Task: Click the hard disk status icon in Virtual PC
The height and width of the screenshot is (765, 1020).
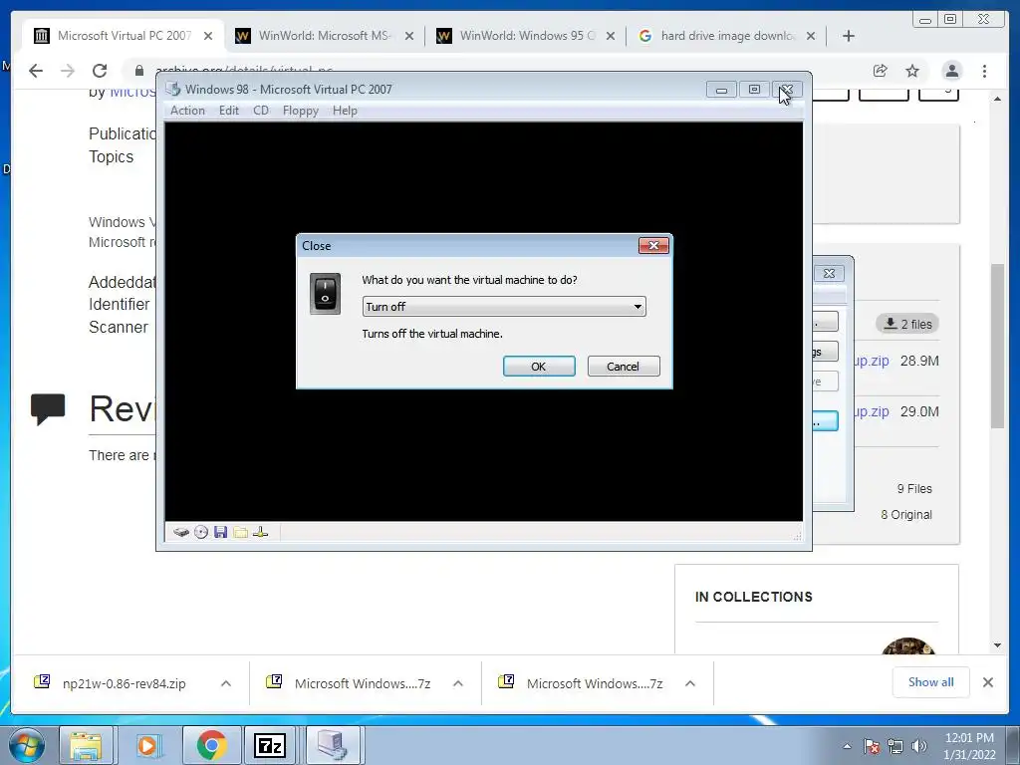Action: (x=181, y=532)
